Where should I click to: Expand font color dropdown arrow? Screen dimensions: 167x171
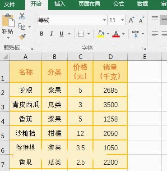tap(124, 34)
